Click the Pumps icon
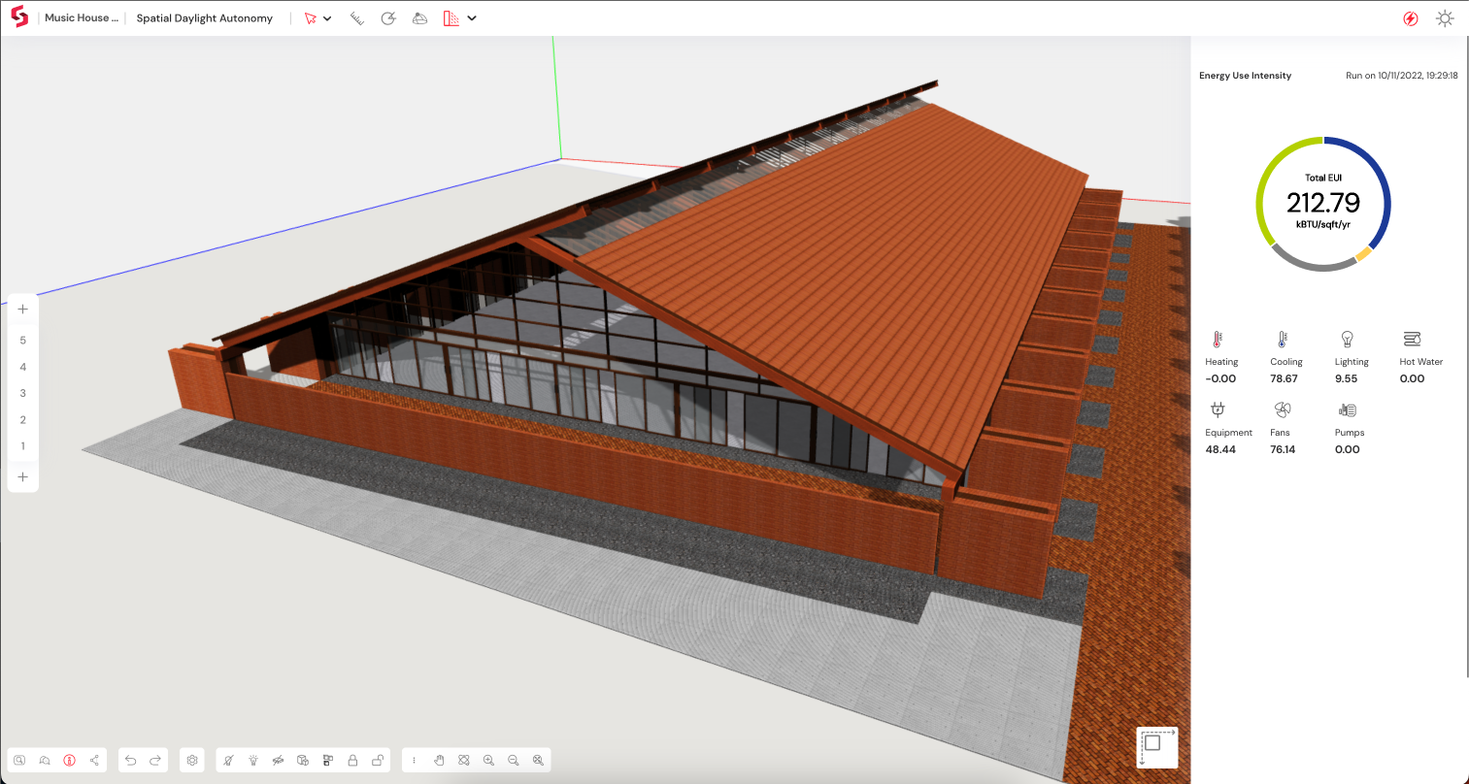 tap(1347, 409)
